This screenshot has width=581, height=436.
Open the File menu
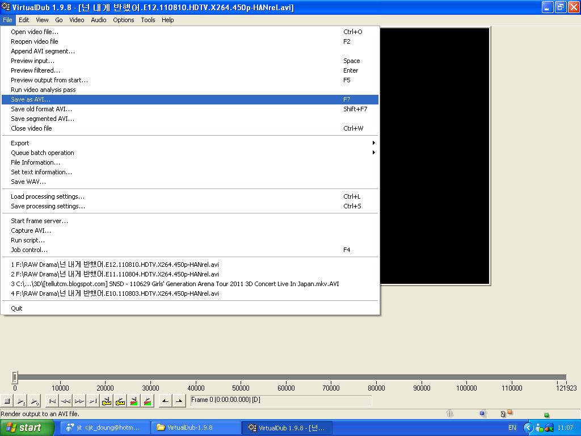point(7,20)
